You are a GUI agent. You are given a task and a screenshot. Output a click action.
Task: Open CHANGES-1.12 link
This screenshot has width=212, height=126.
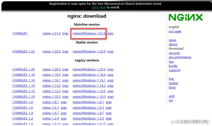point(24,91)
